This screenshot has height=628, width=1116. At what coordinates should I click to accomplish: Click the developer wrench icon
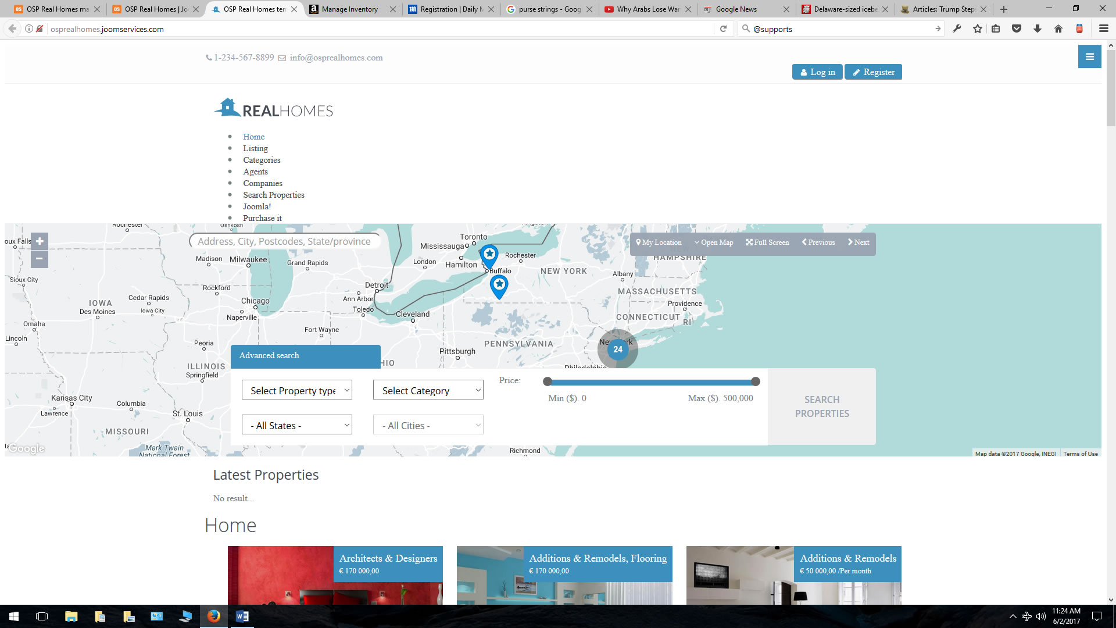(x=957, y=28)
